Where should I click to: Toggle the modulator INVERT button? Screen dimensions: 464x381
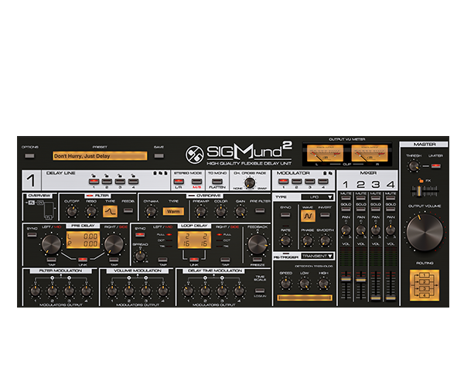point(325,215)
